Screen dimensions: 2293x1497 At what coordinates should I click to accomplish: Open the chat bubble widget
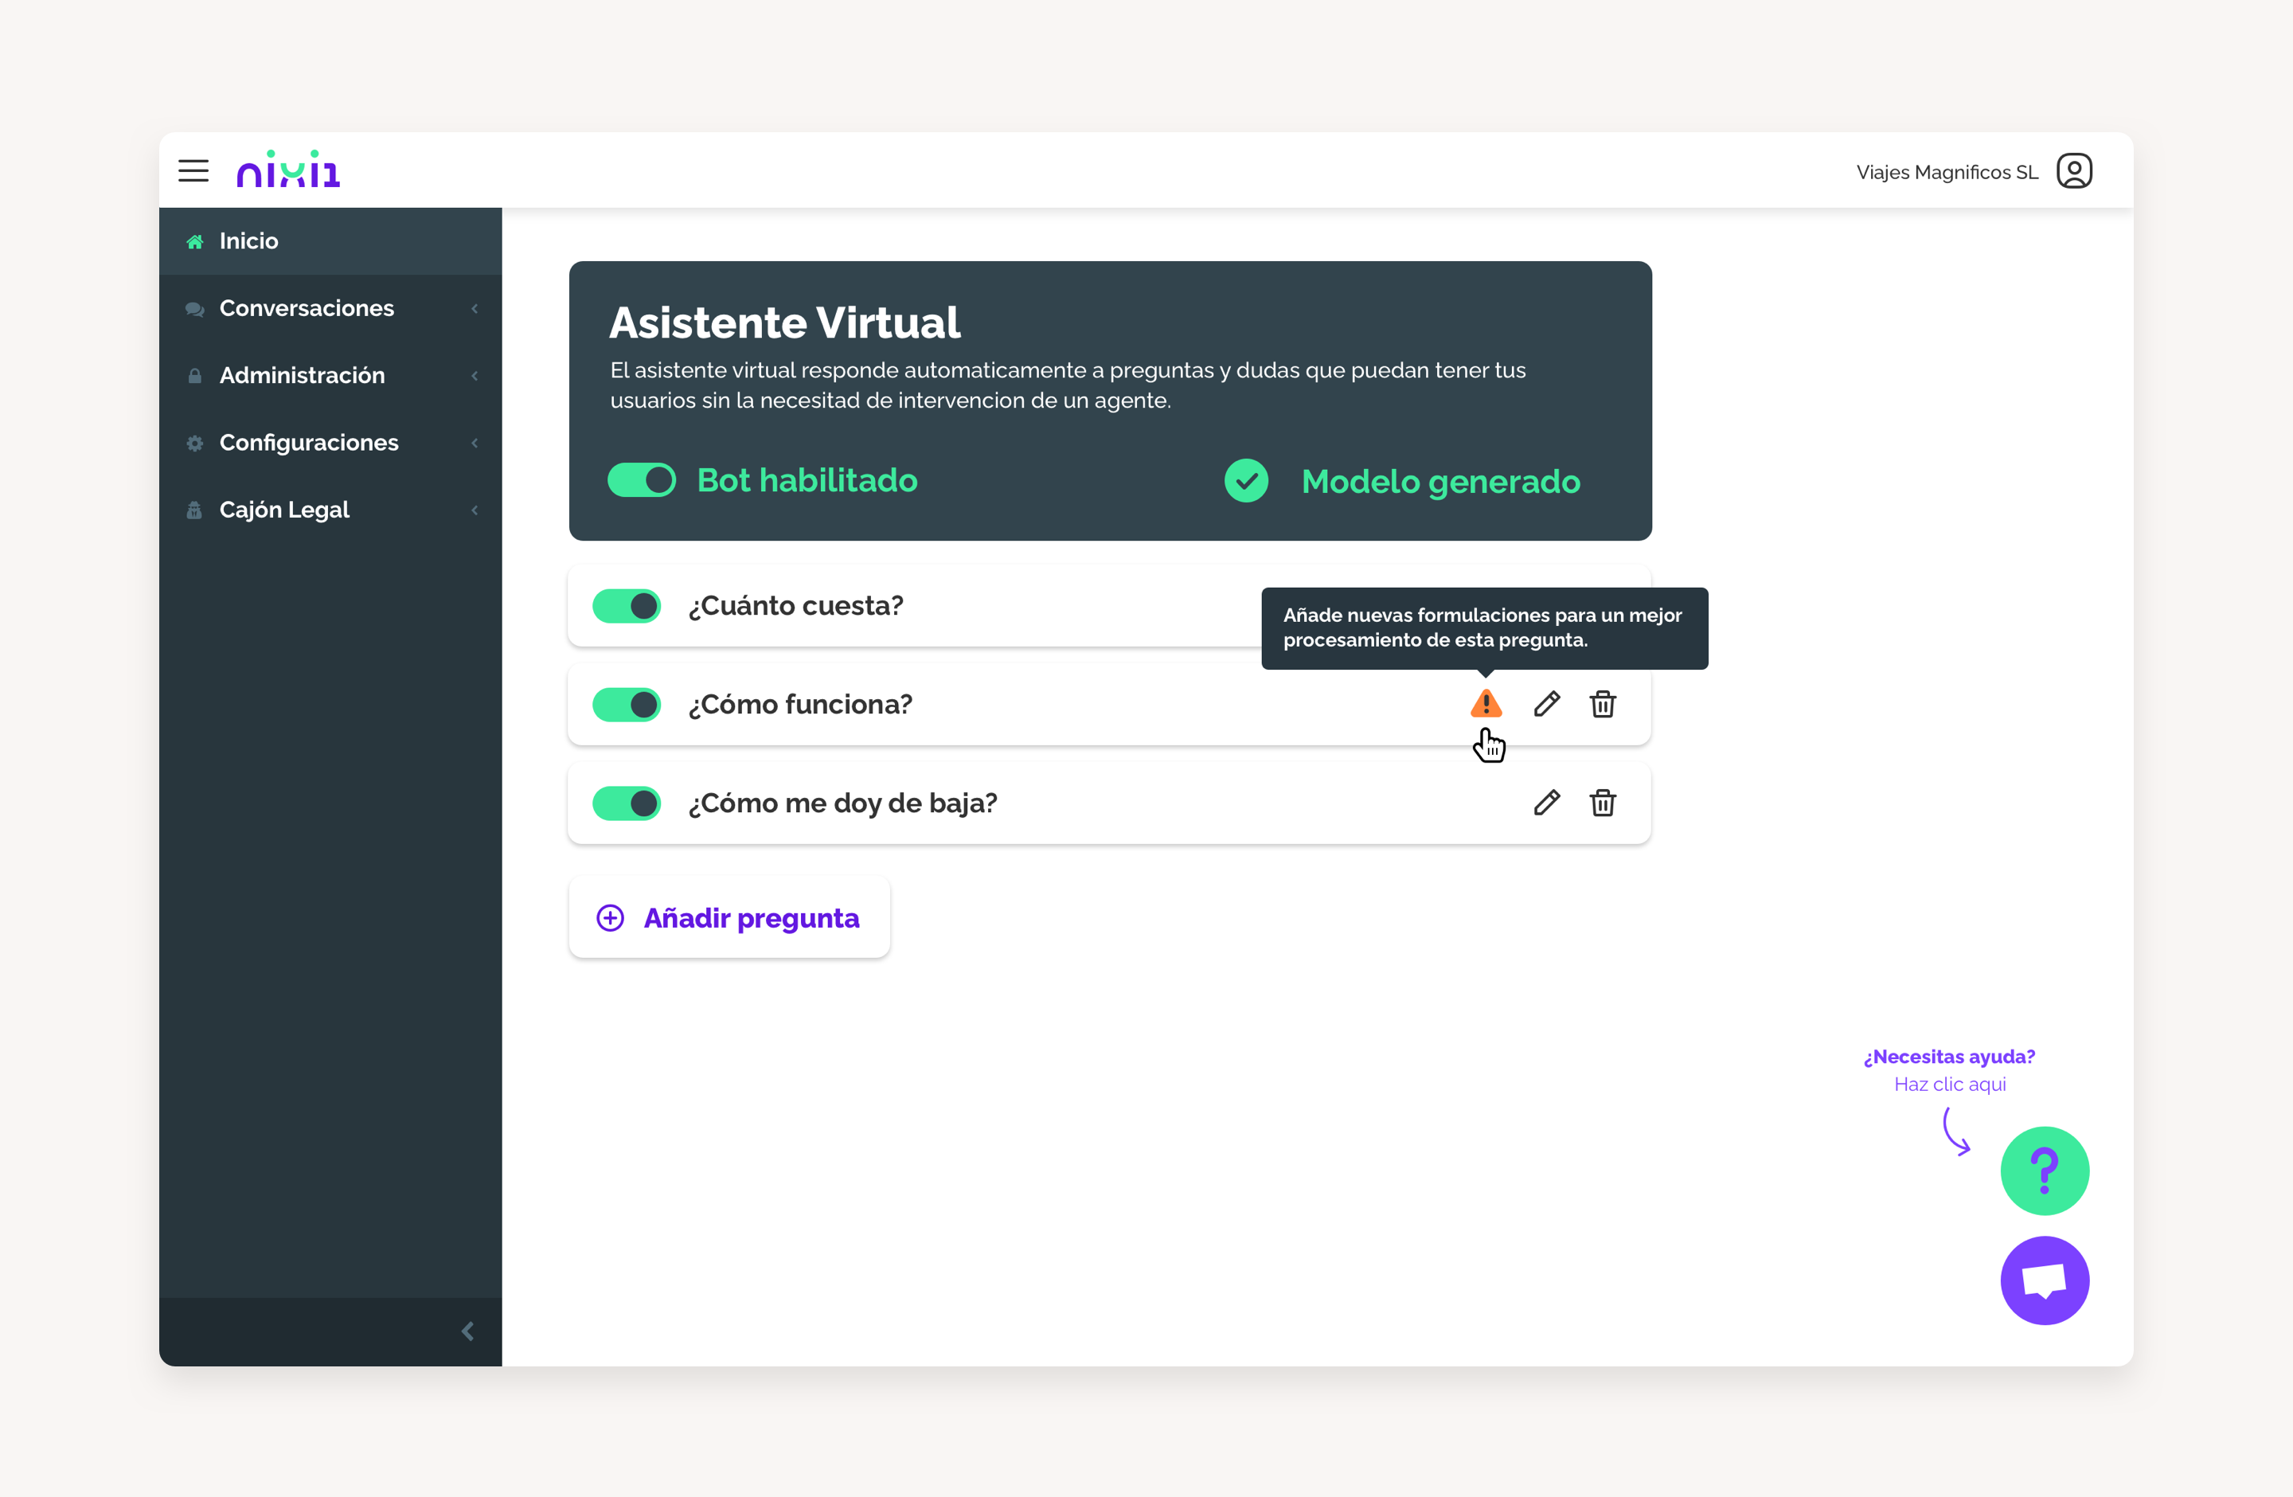tap(2045, 1280)
